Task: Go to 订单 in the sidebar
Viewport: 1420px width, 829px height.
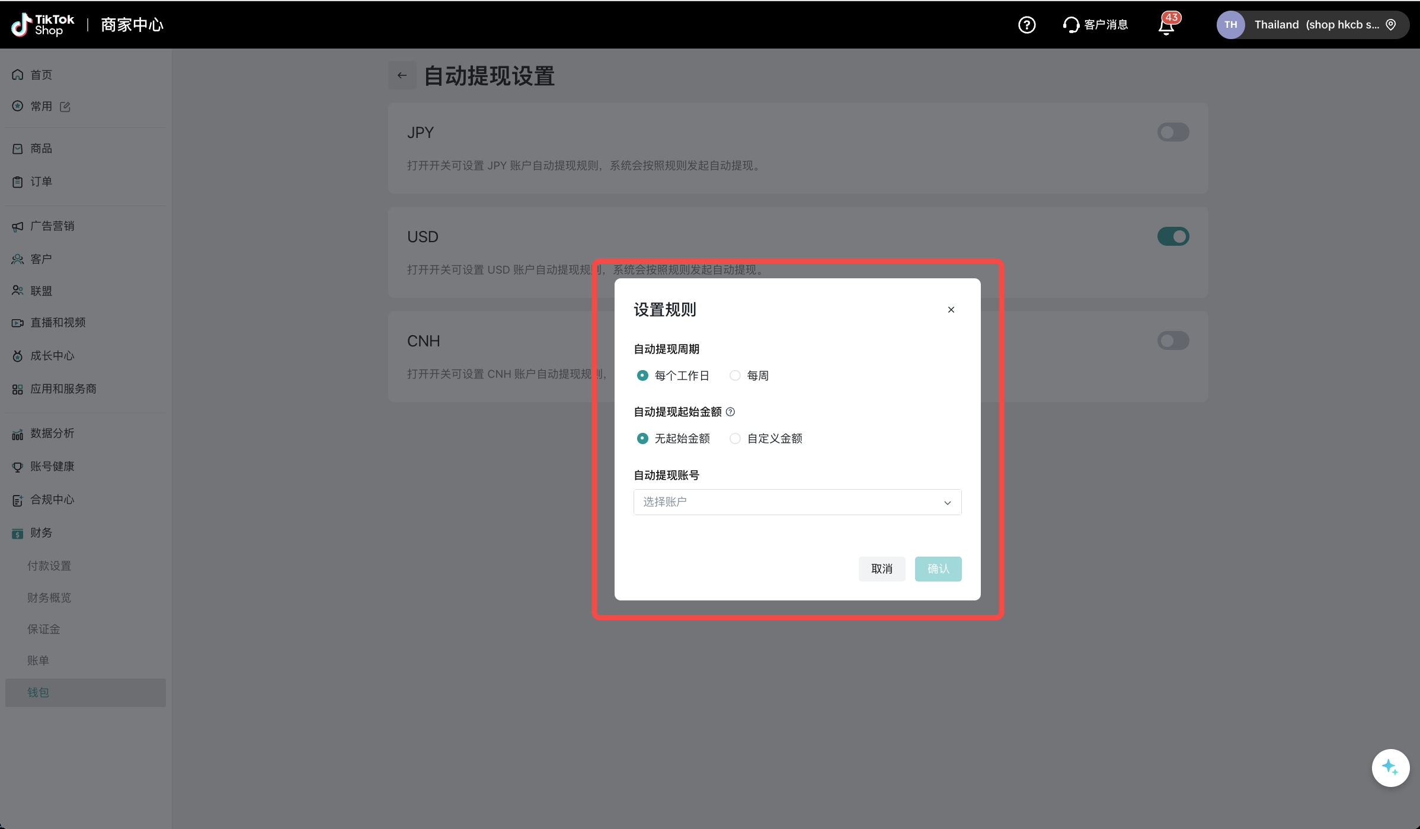Action: point(41,182)
